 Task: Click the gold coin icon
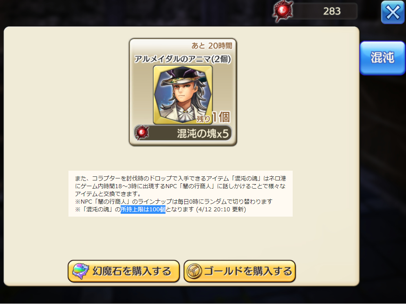pos(194,271)
